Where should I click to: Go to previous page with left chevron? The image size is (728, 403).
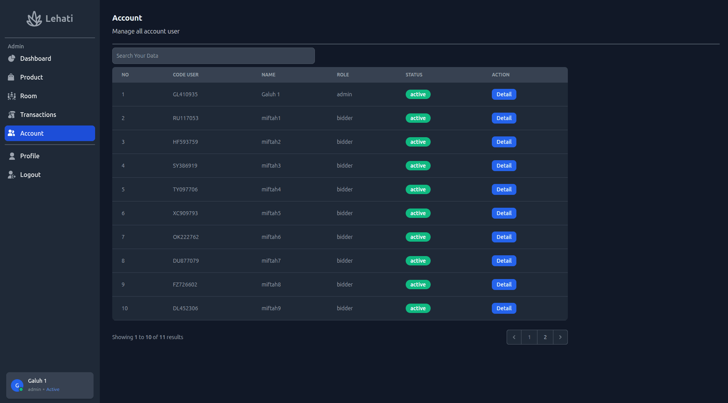(x=514, y=337)
